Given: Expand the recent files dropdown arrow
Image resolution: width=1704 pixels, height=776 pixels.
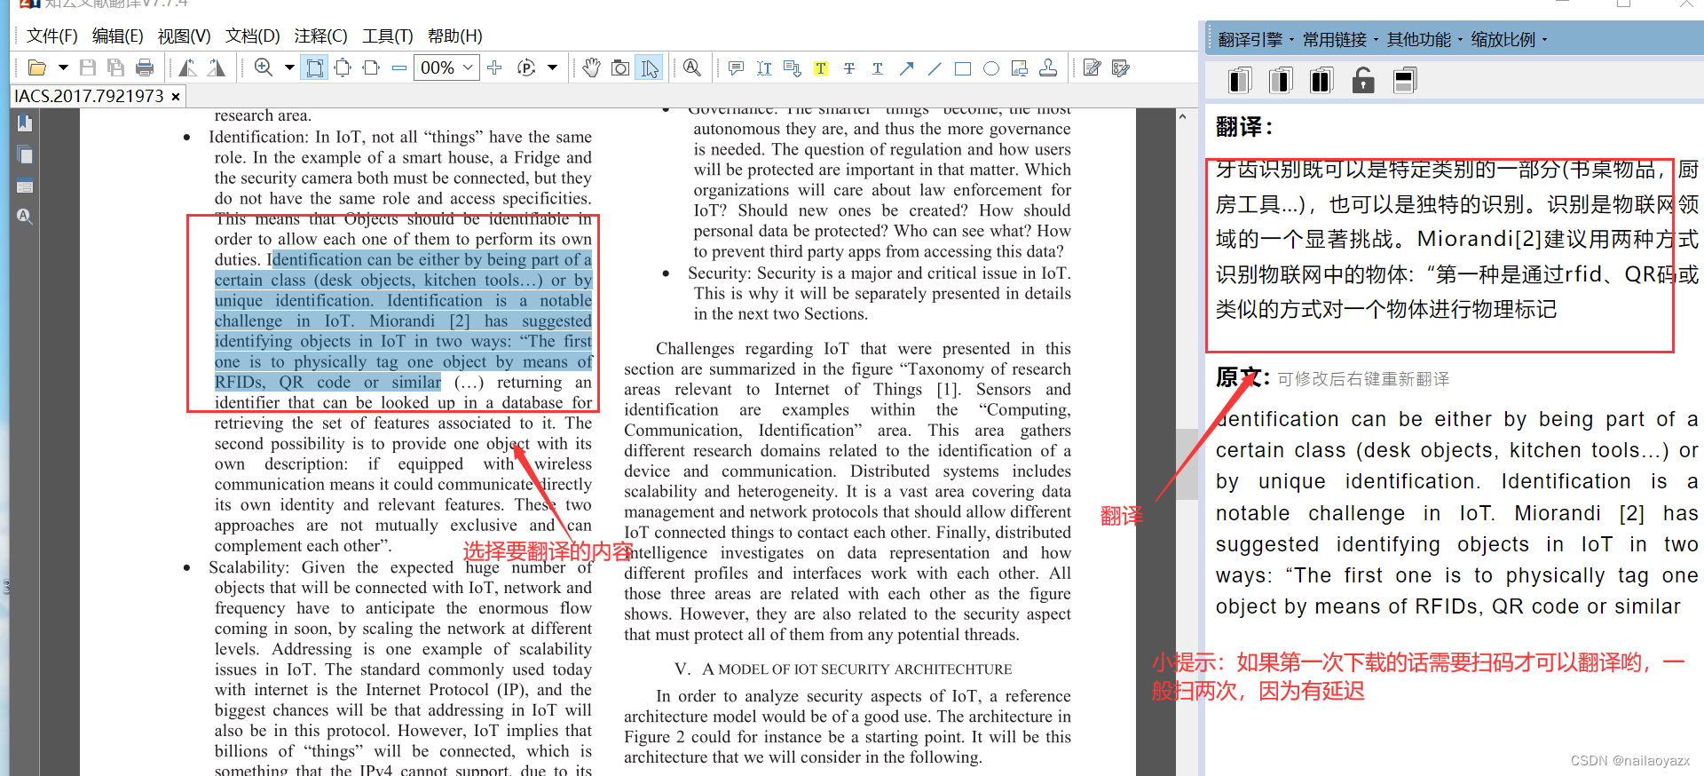Looking at the screenshot, I should 63,67.
